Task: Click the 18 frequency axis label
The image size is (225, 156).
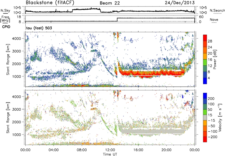Action: click(x=19, y=17)
